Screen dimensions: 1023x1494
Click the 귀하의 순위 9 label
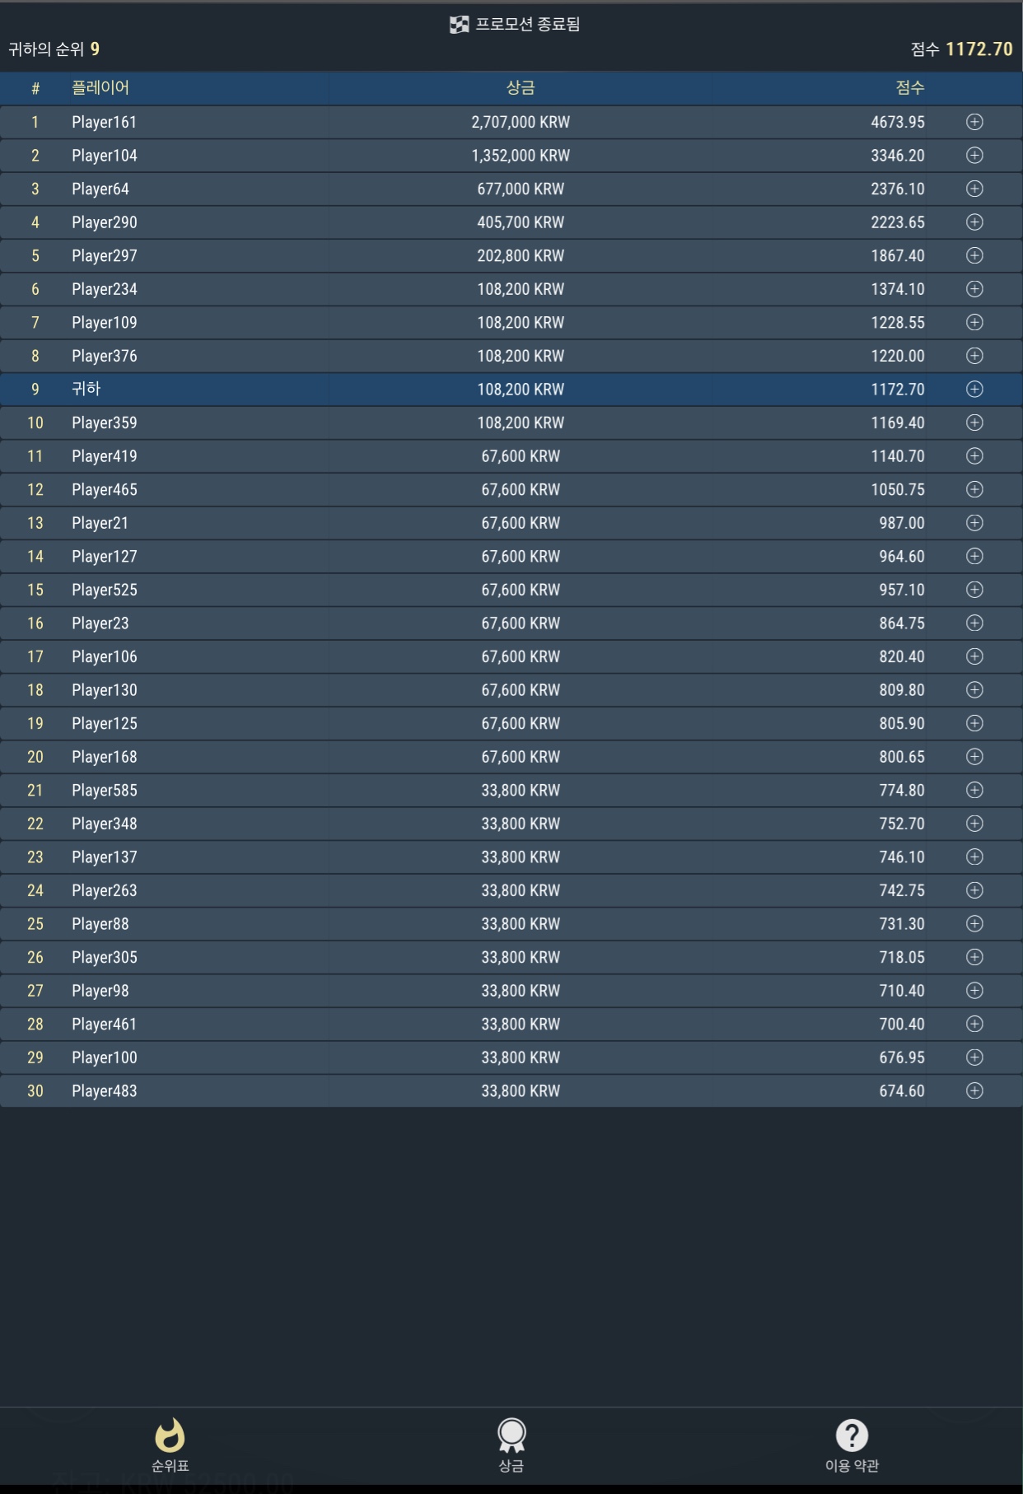(x=54, y=49)
